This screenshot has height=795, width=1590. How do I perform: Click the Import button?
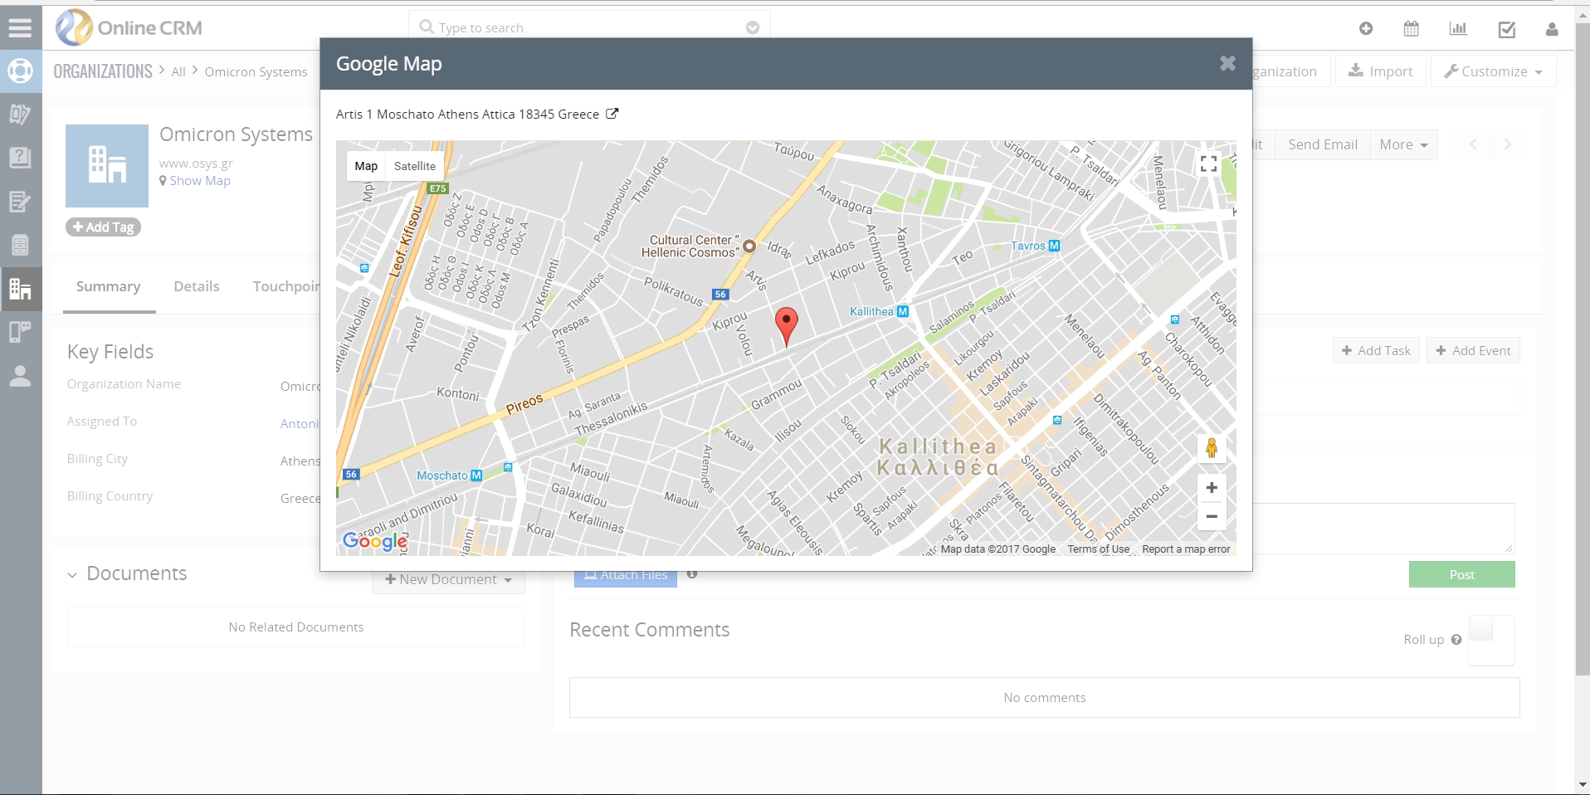click(x=1380, y=71)
